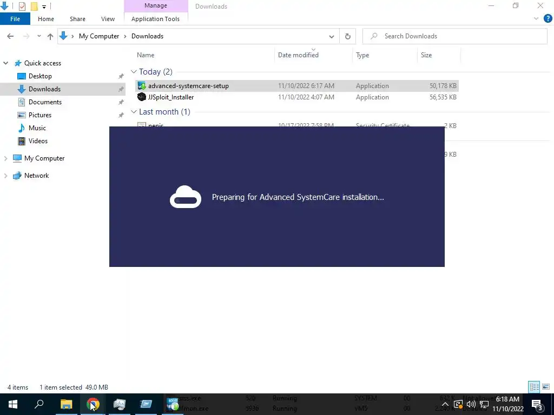Click the 50,178 KB size cell
The width and height of the screenshot is (554, 415).
pos(443,86)
